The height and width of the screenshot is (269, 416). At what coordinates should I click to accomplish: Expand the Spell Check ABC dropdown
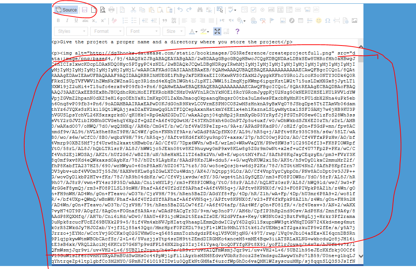[x=232, y=10]
